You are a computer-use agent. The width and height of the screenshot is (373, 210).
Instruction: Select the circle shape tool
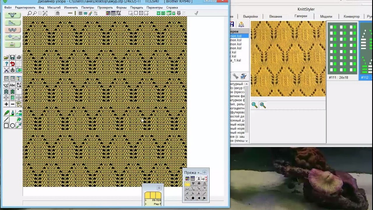13,126
